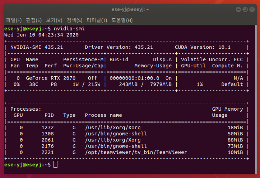Click the 18MiB memory usage value
Image resolution: width=260 pixels, height=178 pixels.
point(235,128)
